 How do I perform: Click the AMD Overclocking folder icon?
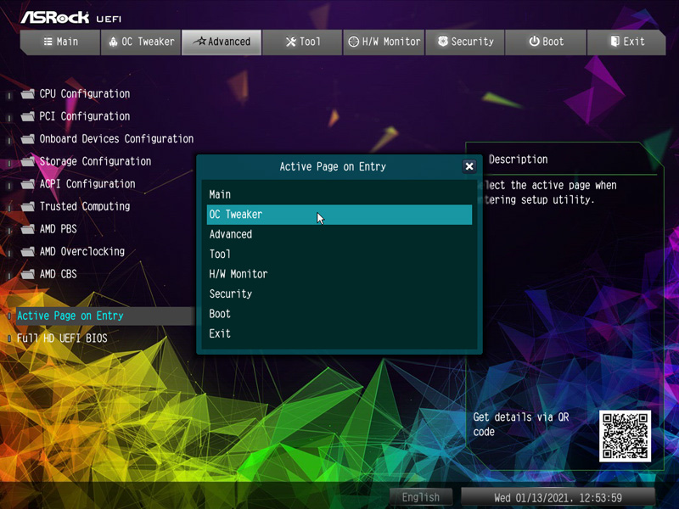(x=28, y=251)
